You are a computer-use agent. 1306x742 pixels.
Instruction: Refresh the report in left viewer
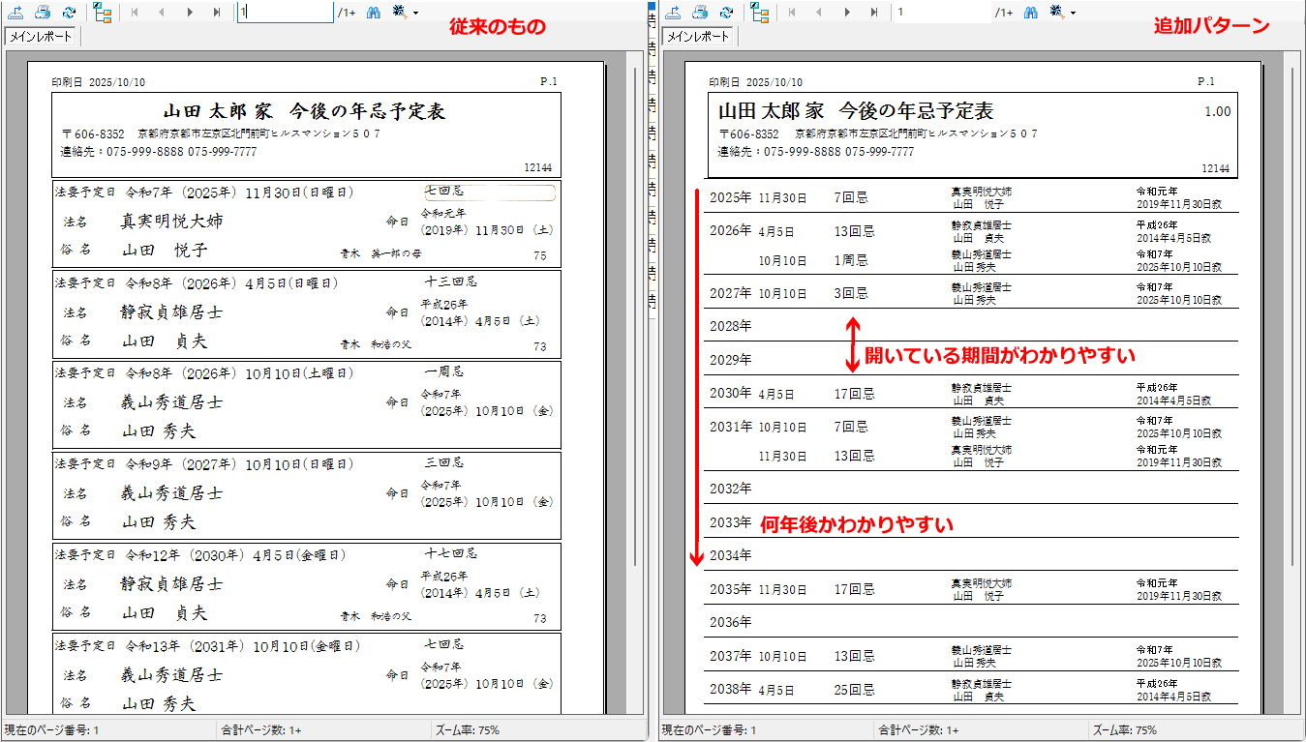coord(68,13)
